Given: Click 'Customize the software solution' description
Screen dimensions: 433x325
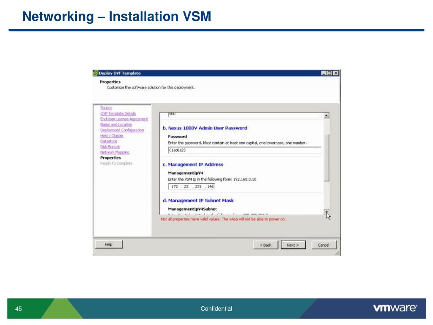Looking at the screenshot, I should (x=151, y=88).
